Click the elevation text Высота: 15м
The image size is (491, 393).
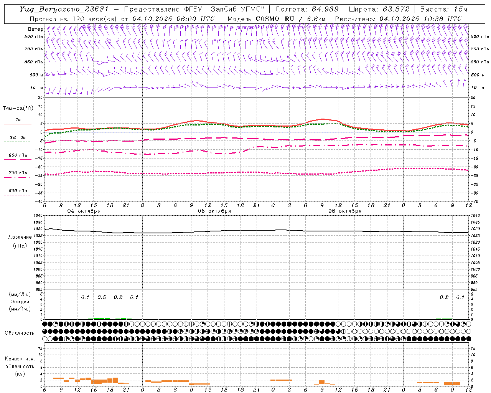click(x=444, y=9)
